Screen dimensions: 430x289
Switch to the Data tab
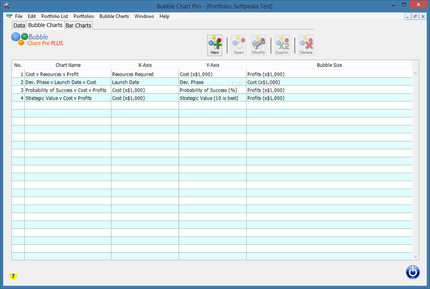click(19, 25)
